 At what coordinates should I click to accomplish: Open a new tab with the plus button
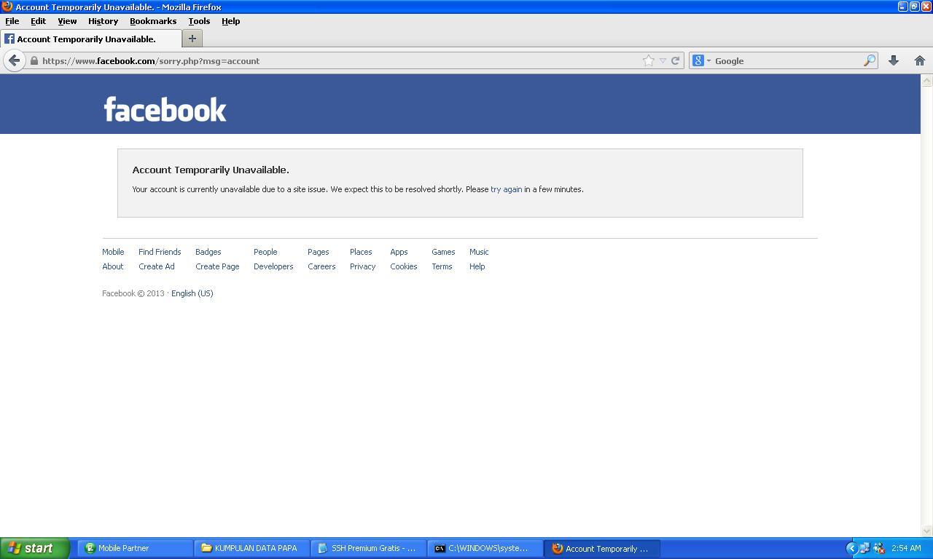tap(192, 39)
